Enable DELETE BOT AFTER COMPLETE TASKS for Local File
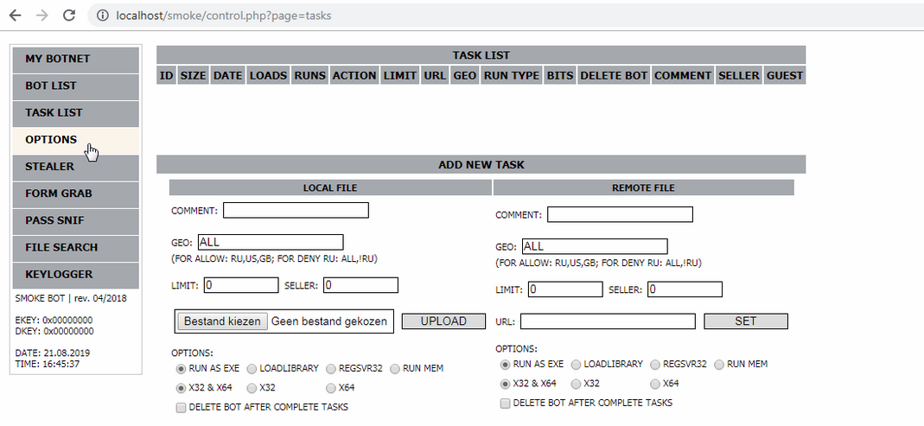The width and height of the screenshot is (924, 426). 181,407
